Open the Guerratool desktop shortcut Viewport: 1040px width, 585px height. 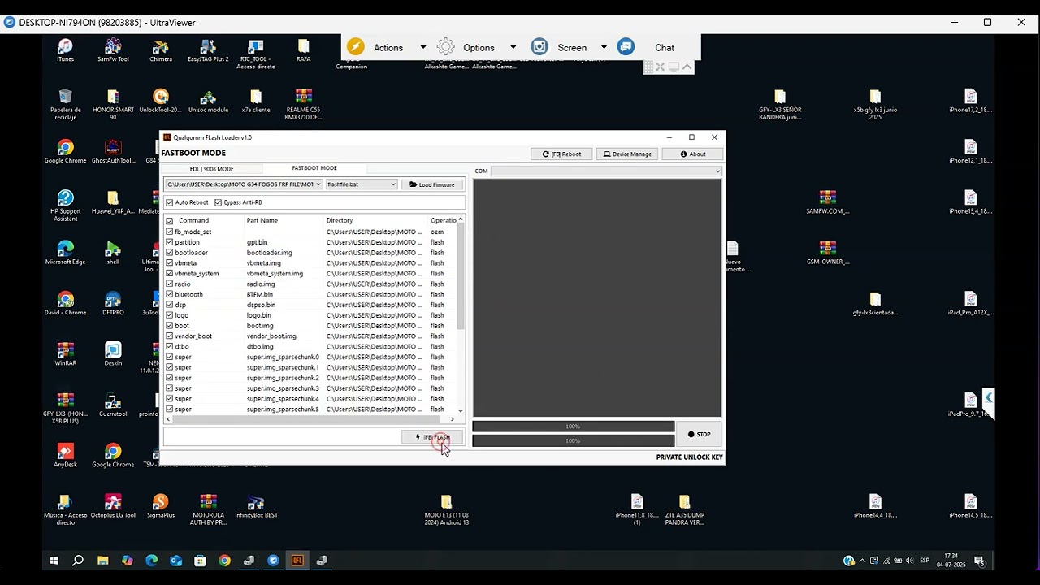click(x=113, y=405)
